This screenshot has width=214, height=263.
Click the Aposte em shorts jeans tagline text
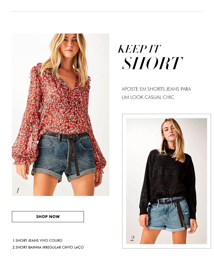[156, 89]
